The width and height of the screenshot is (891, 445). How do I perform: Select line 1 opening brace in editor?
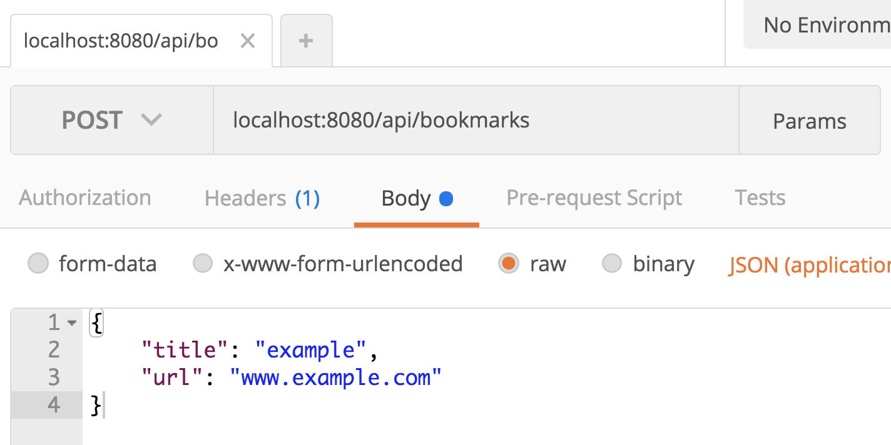95,322
